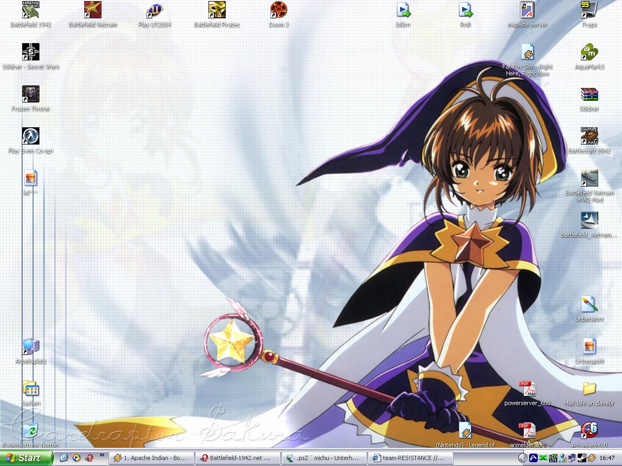
Task: Launch Windows Media Player from Quick Launch
Action: 77,458
